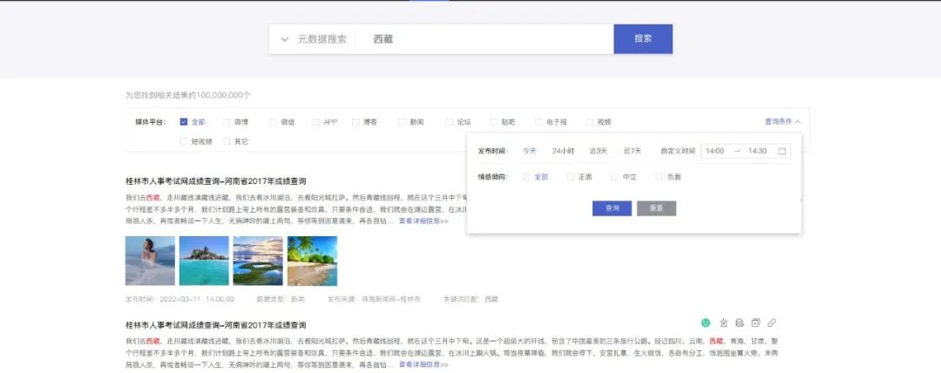Click the 关键词匹配: 西藏 text

pos(471,299)
